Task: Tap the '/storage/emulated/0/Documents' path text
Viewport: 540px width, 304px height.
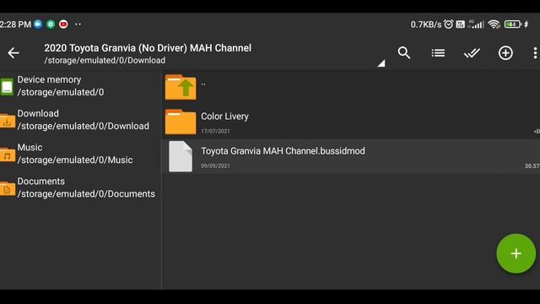Action: coord(86,193)
